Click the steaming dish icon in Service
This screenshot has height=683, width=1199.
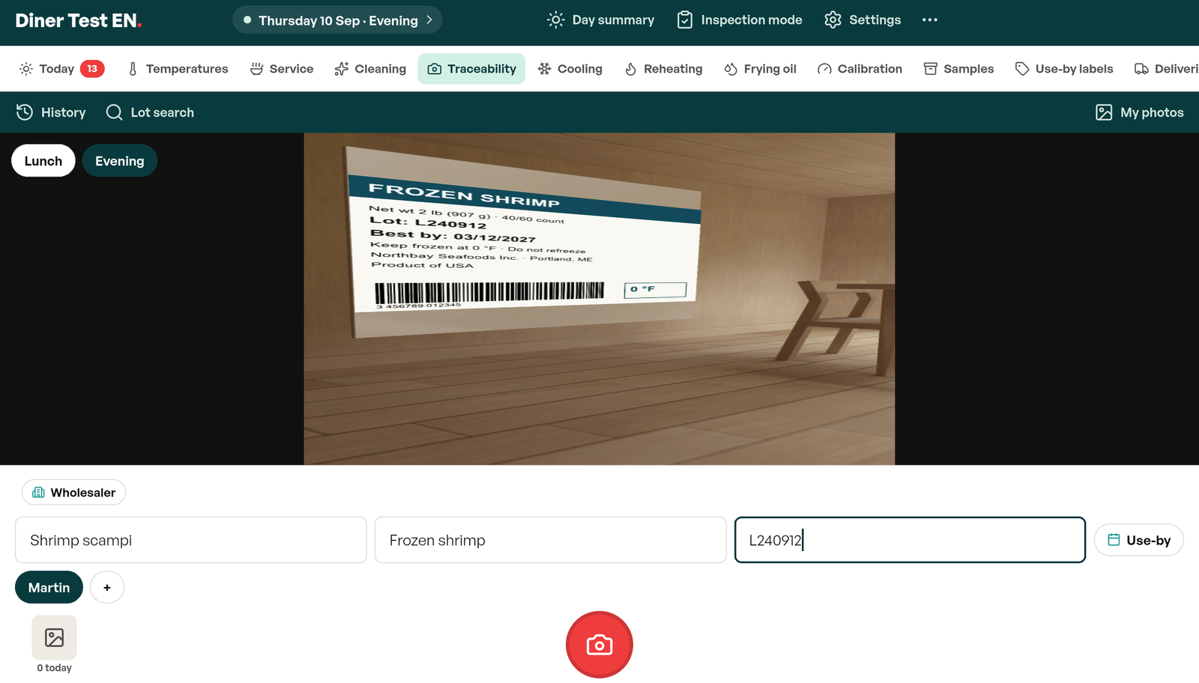pos(256,69)
